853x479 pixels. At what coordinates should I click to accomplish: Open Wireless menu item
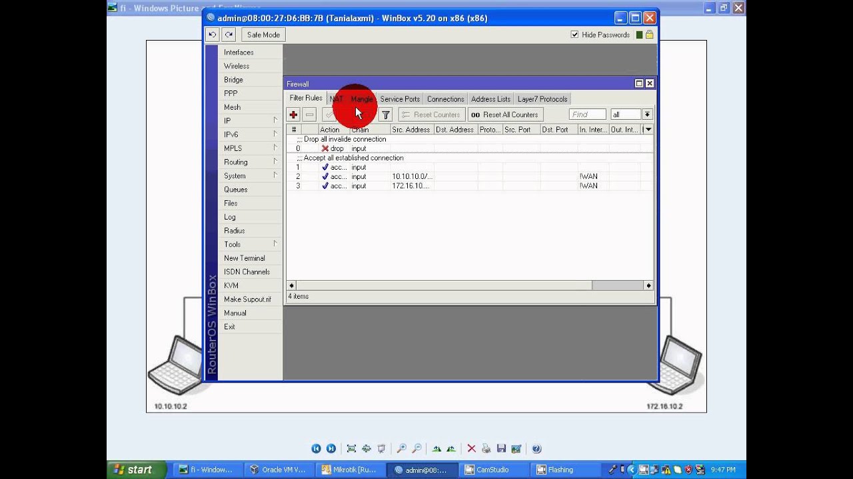250,66
